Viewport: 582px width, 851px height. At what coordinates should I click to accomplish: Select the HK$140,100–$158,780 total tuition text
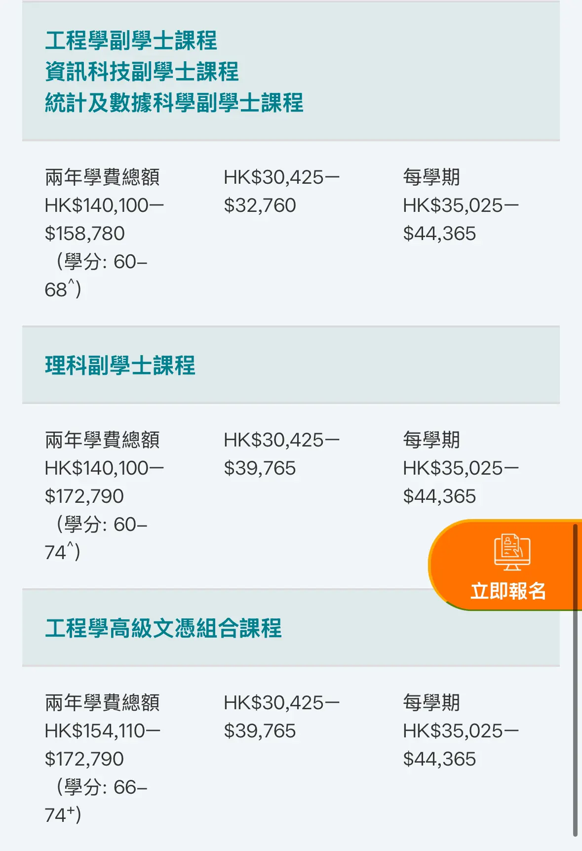[104, 219]
